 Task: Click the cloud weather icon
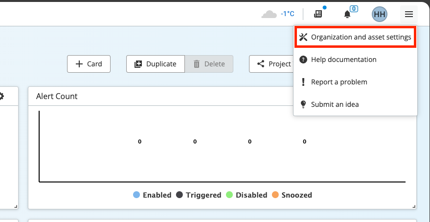coord(269,14)
